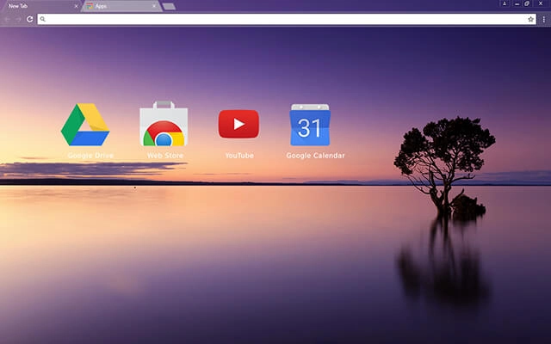Viewport: 551px width, 344px height.
Task: Bookmark this page with the star
Action: tap(530, 19)
